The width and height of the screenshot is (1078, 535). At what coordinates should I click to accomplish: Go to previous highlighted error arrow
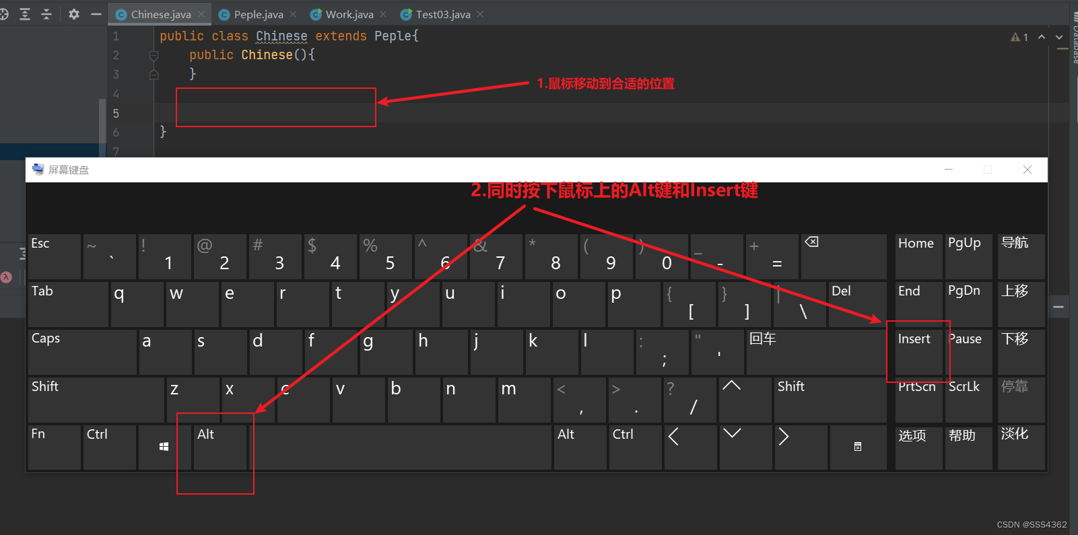pos(1042,37)
